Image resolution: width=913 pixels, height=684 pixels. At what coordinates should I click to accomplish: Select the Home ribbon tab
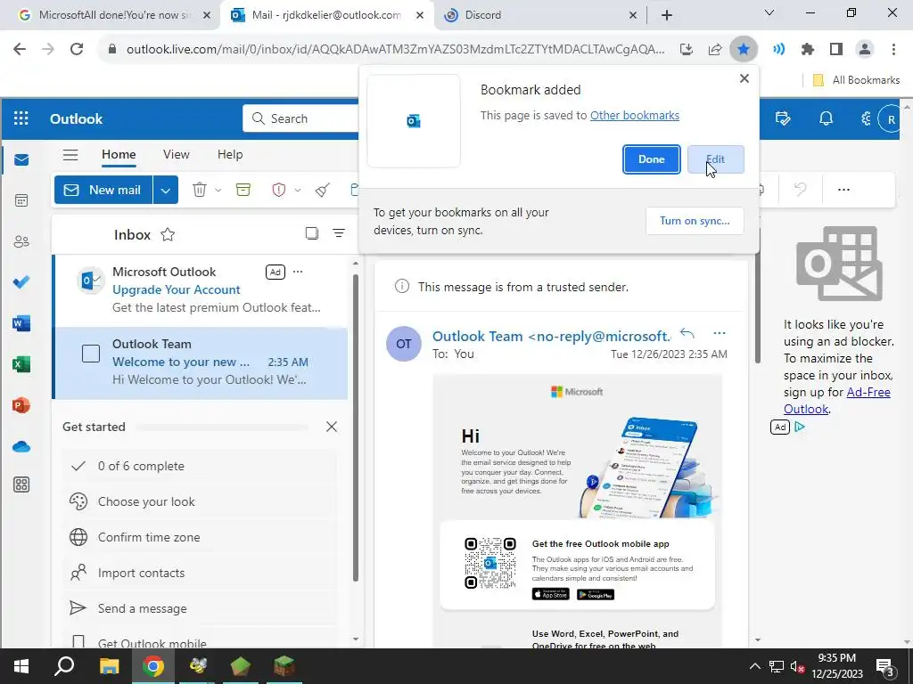click(119, 154)
